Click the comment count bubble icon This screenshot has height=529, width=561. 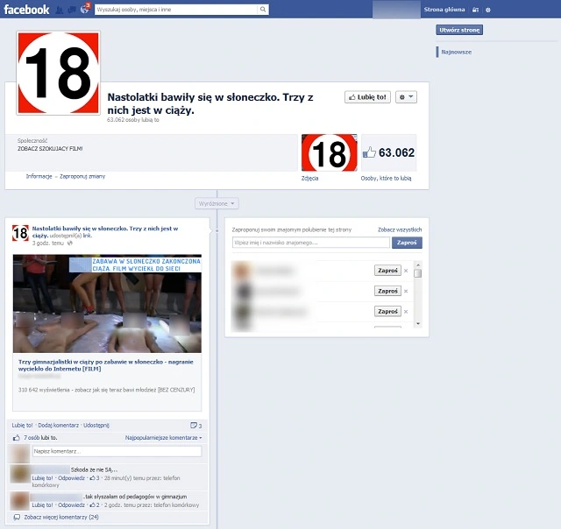tap(195, 425)
